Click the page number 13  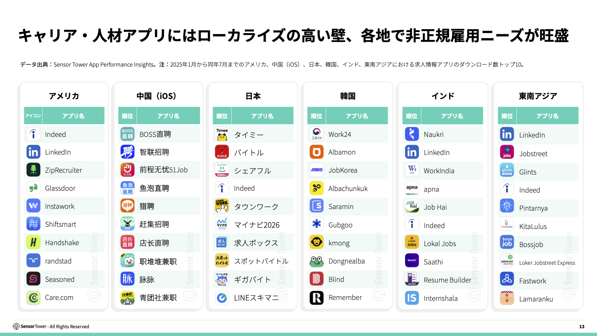click(581, 327)
